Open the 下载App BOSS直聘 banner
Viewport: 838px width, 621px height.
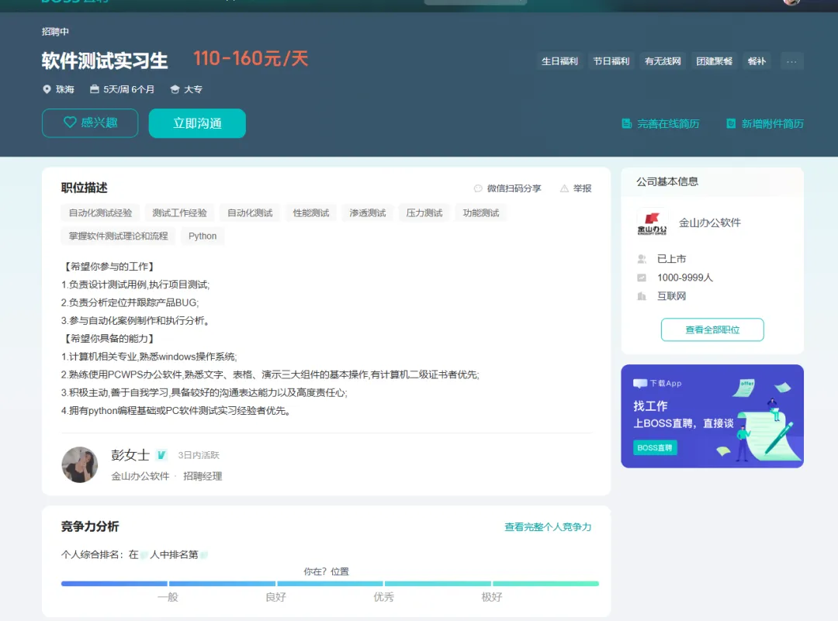click(x=712, y=416)
